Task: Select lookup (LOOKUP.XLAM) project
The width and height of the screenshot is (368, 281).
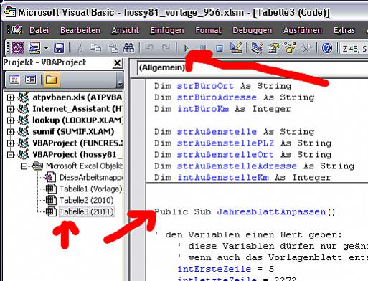Action: (x=77, y=120)
